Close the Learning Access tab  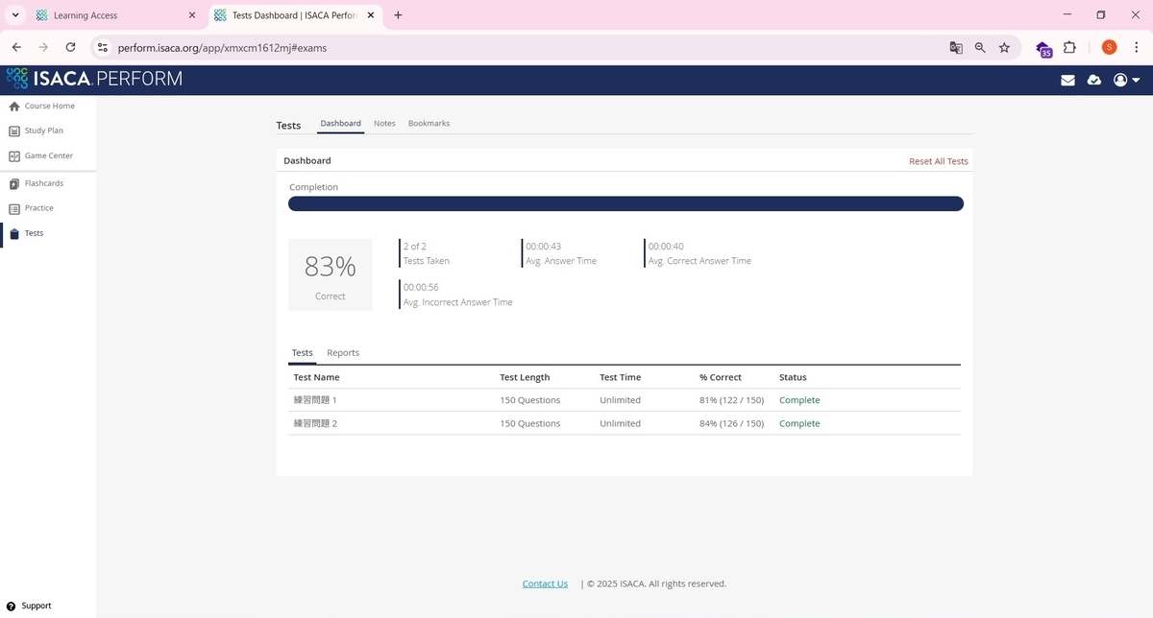[x=191, y=15]
